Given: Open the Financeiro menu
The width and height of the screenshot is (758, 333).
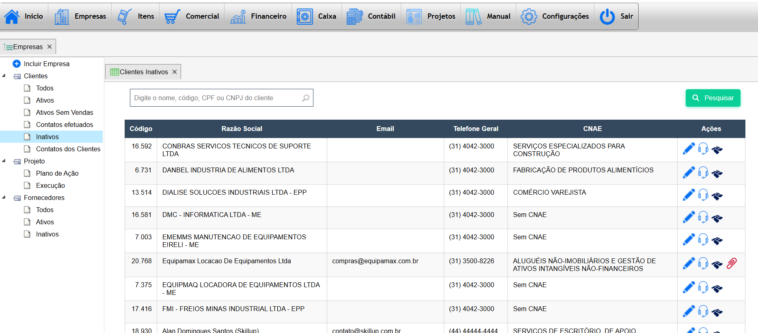Looking at the screenshot, I should [258, 16].
